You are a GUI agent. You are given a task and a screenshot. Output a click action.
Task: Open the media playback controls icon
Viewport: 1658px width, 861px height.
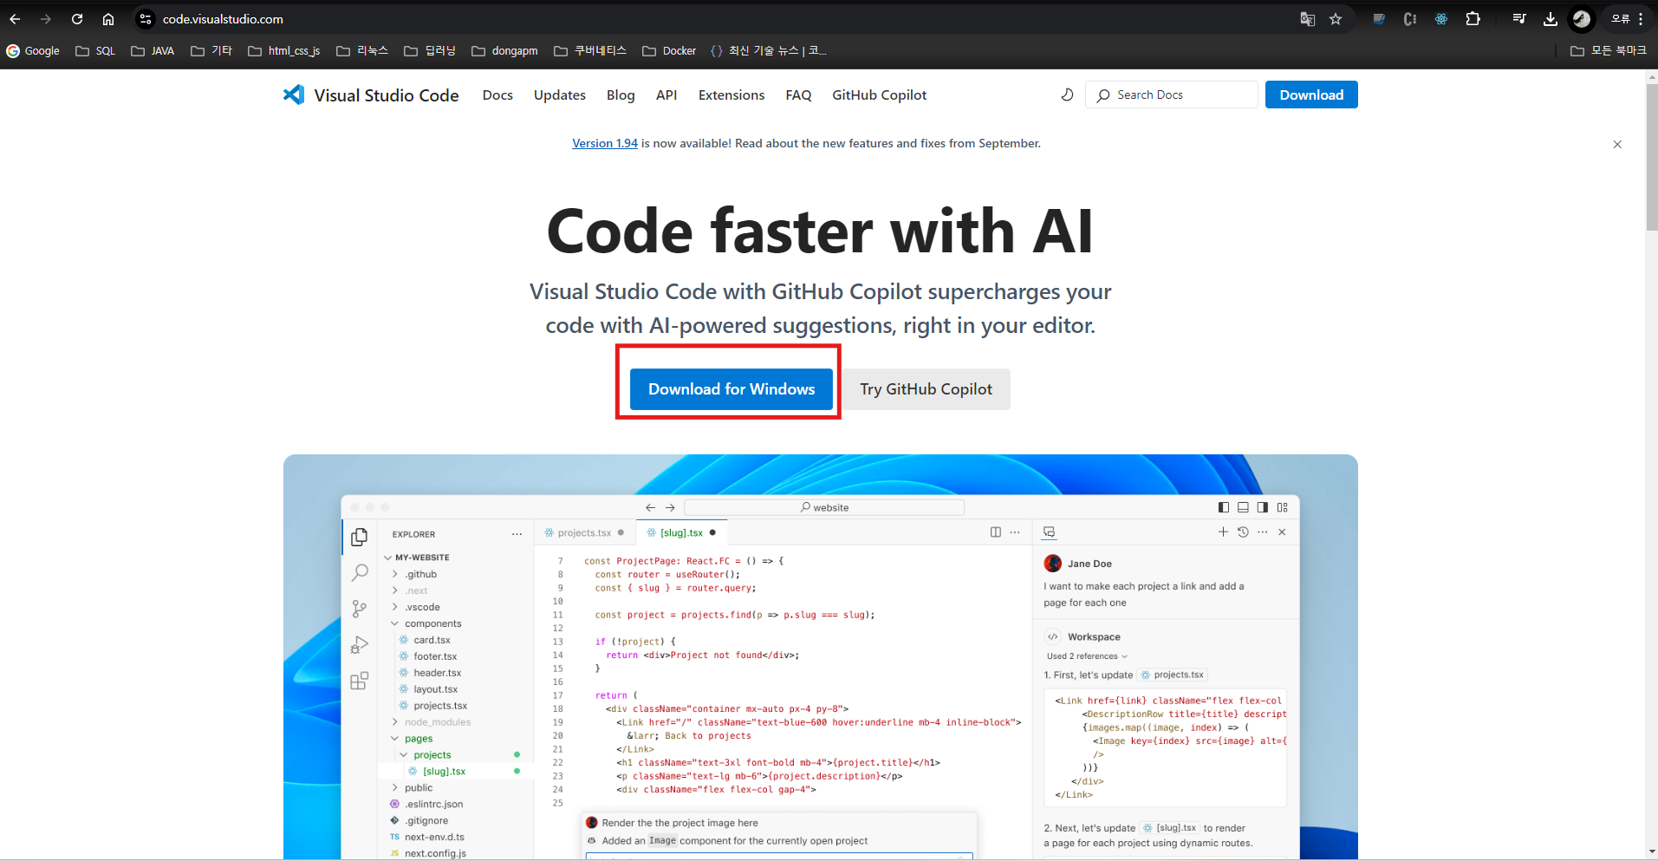pyautogui.click(x=1519, y=19)
